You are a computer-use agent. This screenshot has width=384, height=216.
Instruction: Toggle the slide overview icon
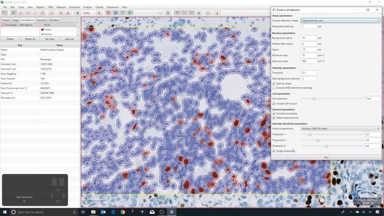coord(177,13)
